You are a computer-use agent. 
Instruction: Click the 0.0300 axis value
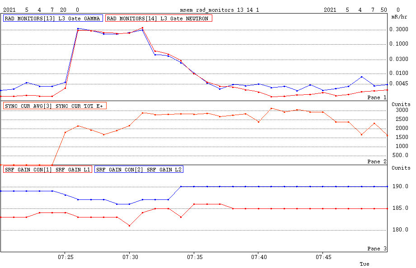(399, 59)
